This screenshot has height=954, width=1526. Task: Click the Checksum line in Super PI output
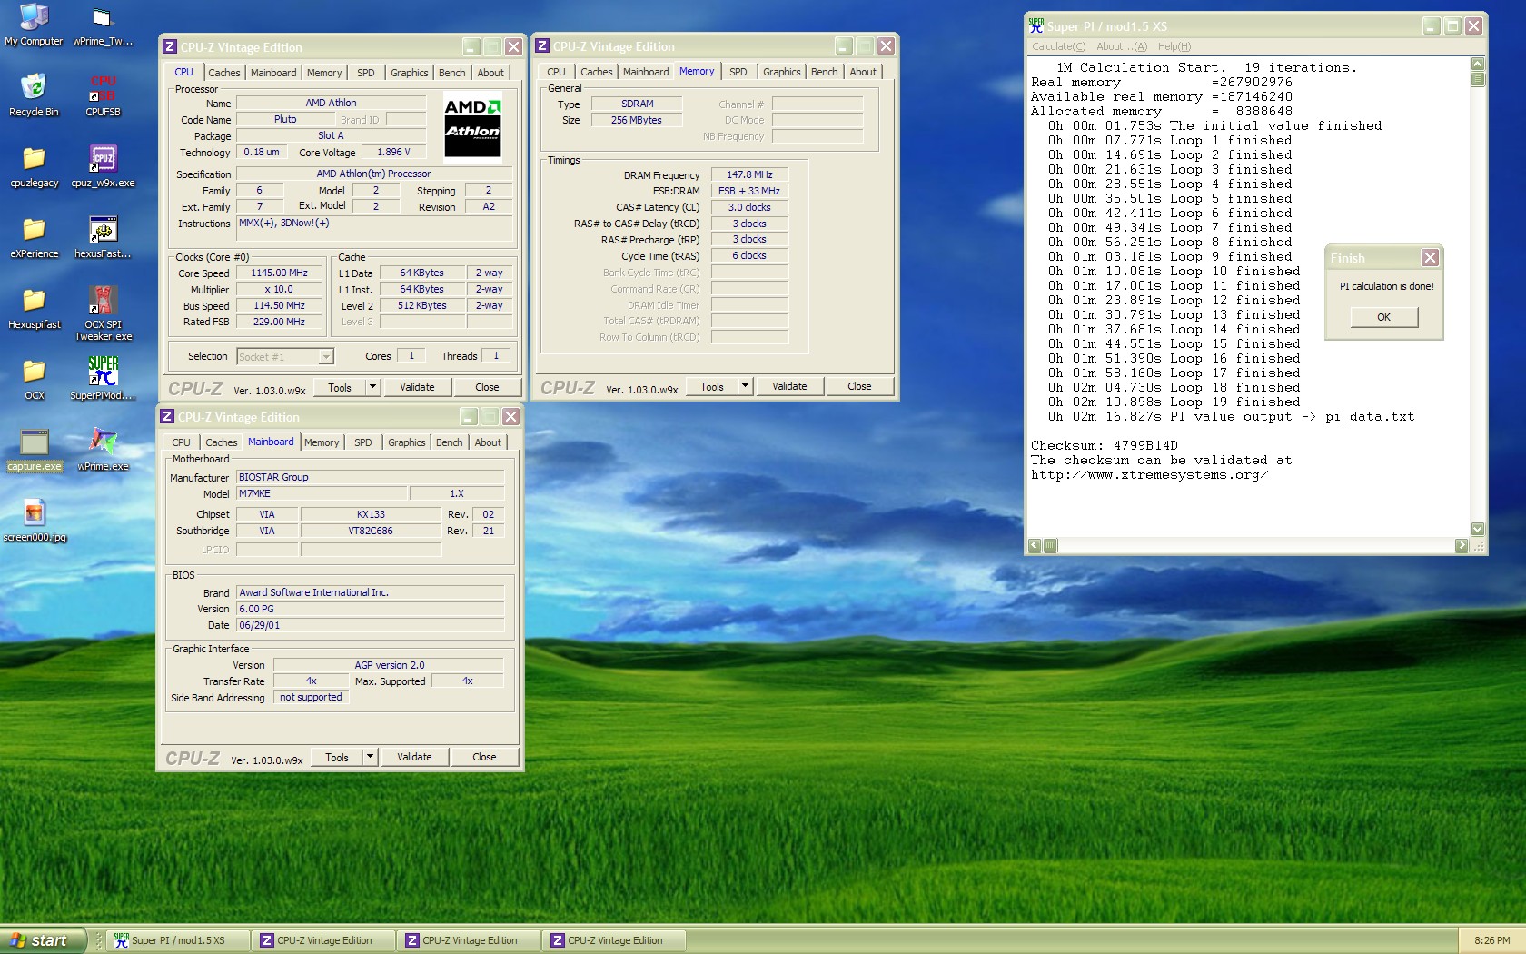[1104, 445]
